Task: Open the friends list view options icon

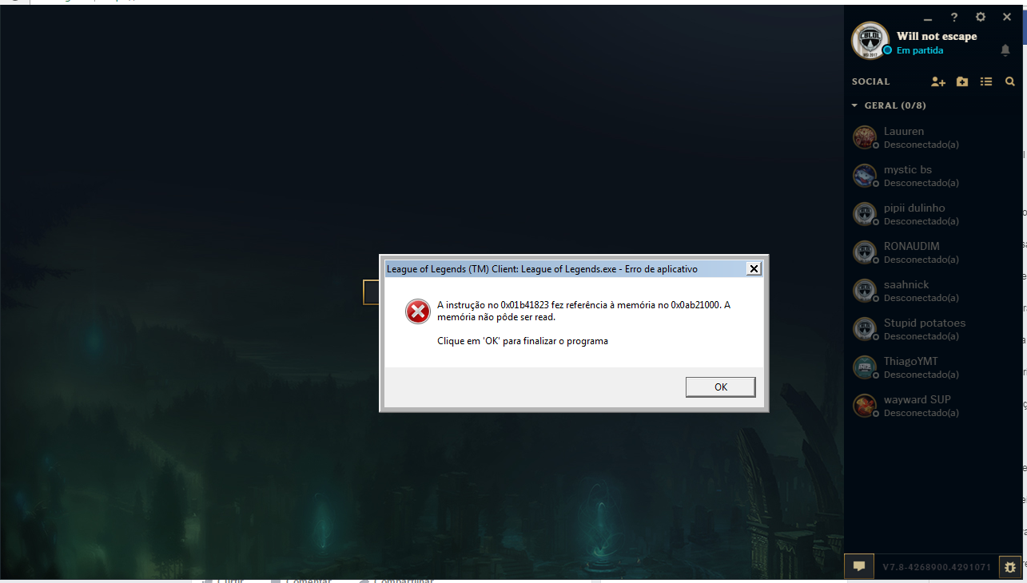Action: click(x=986, y=81)
